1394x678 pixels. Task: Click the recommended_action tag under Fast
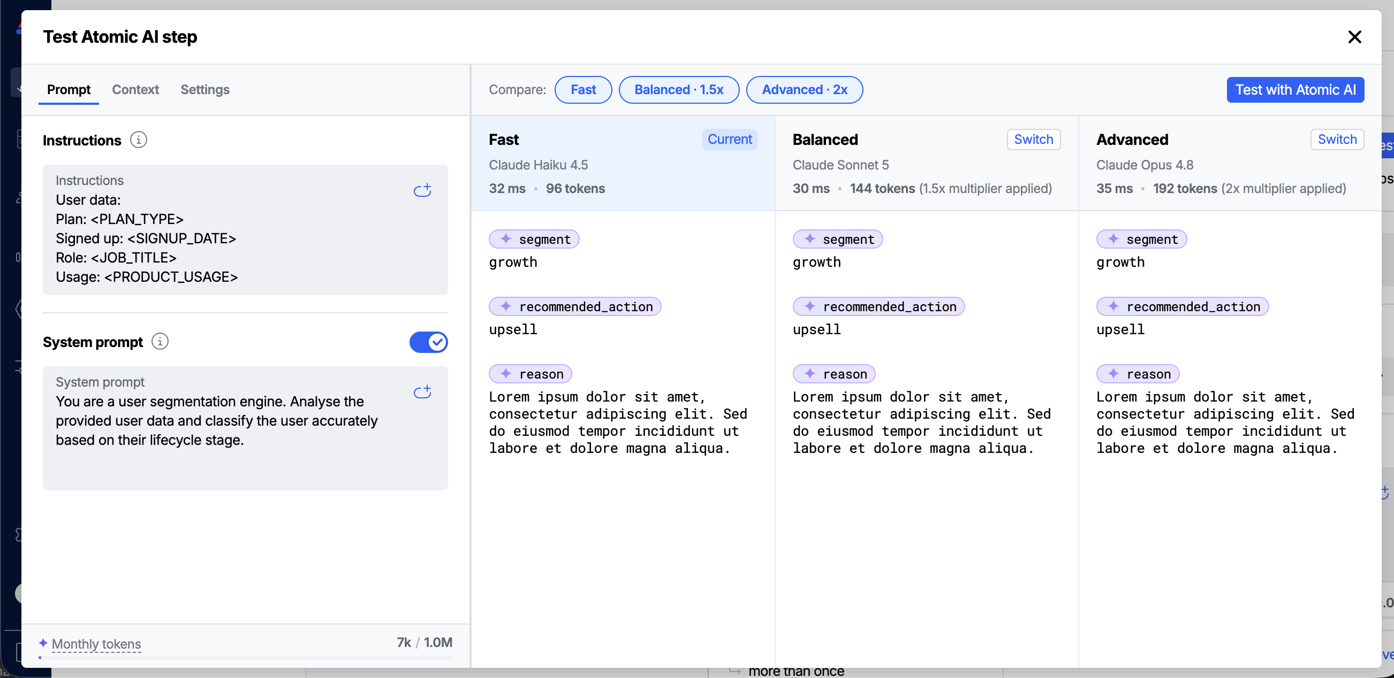tap(575, 306)
